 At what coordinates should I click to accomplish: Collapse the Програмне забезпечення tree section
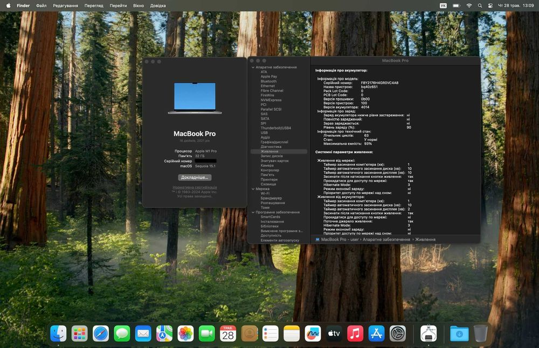click(x=253, y=212)
